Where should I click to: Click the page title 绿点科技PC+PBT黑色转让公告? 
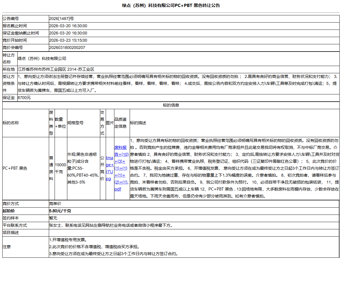(171, 6)
